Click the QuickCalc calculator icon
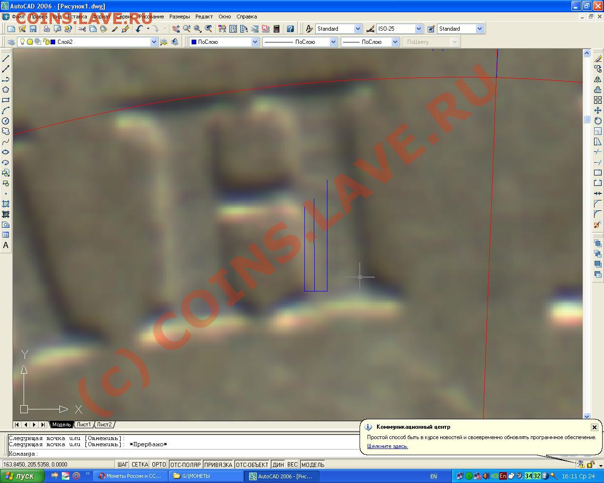The image size is (604, 483). [x=277, y=29]
